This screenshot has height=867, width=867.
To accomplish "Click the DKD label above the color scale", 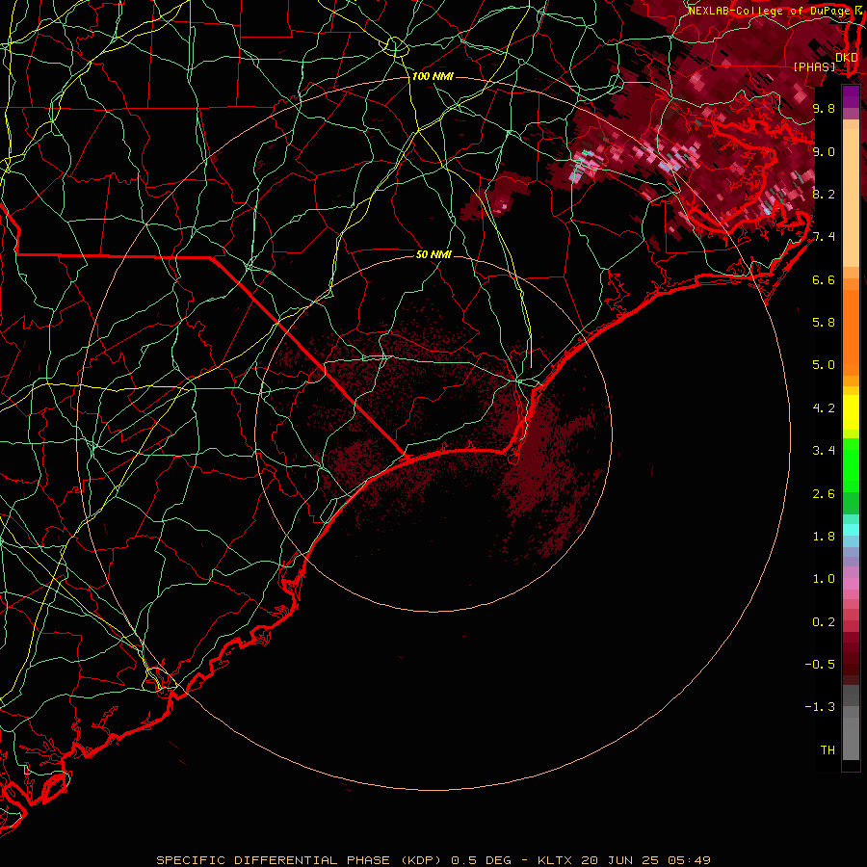I will 847,58.
